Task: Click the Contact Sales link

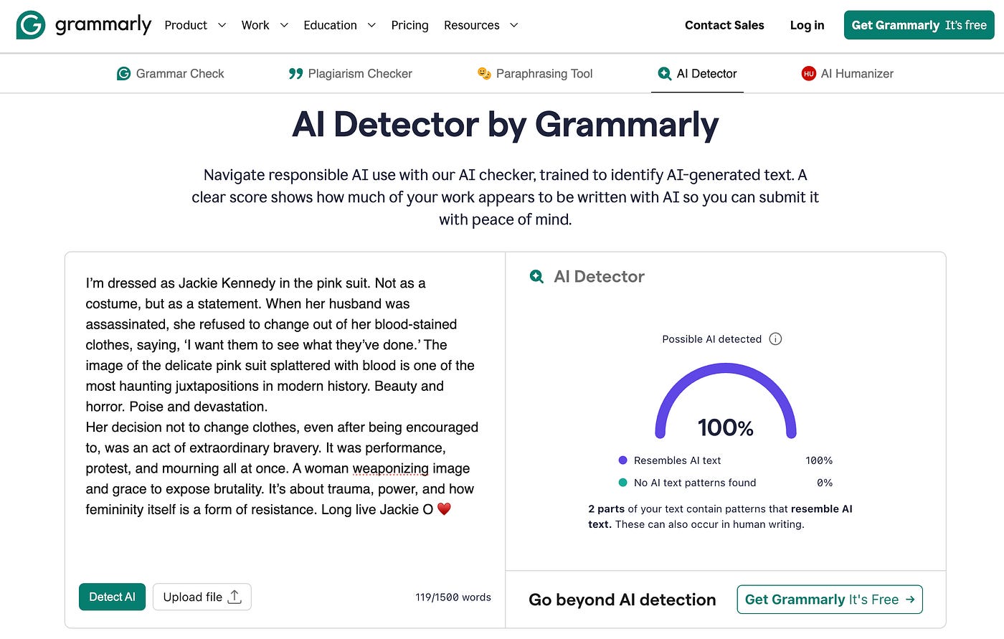Action: coord(724,25)
